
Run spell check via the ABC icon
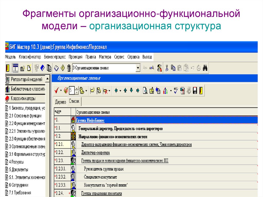coord(175,90)
